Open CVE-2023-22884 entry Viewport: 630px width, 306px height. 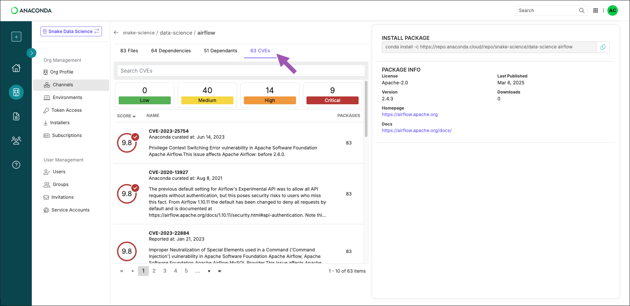pos(169,233)
